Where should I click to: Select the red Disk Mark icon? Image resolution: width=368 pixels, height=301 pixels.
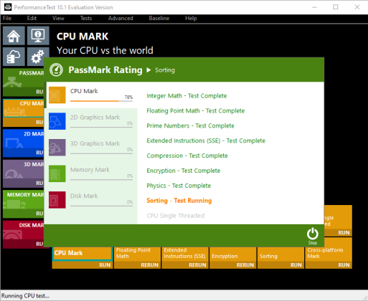click(x=57, y=200)
